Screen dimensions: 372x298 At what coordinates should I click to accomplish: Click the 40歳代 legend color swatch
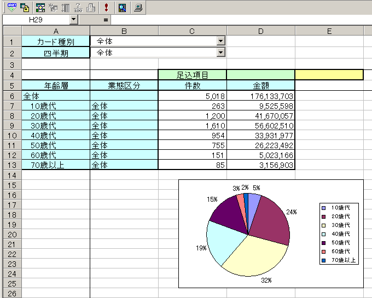(x=324, y=234)
